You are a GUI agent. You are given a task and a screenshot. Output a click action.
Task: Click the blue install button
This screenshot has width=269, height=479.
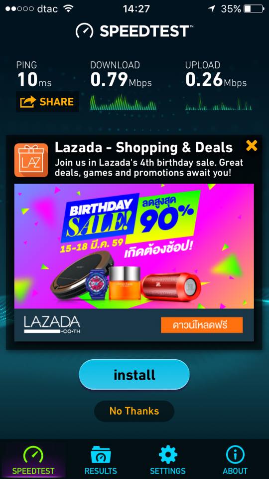(x=134, y=375)
